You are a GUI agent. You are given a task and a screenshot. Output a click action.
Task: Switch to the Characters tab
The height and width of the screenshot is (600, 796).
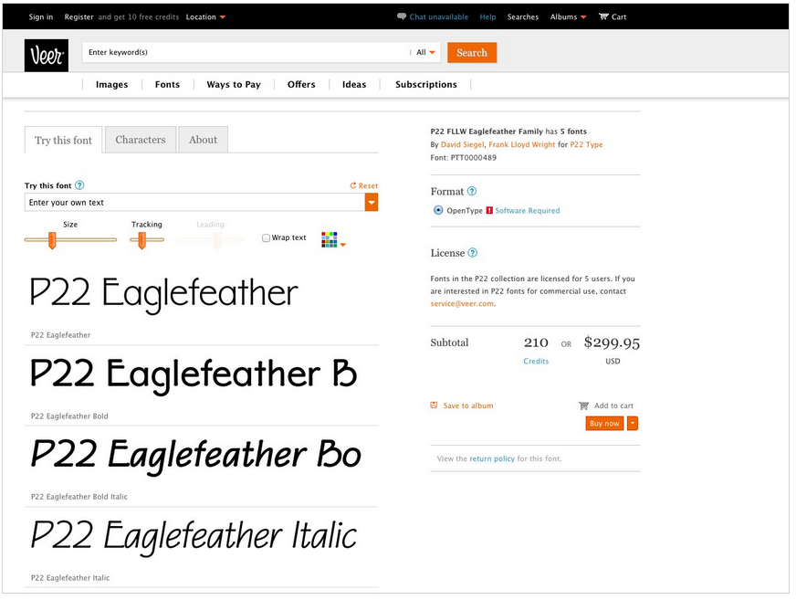pyautogui.click(x=141, y=140)
